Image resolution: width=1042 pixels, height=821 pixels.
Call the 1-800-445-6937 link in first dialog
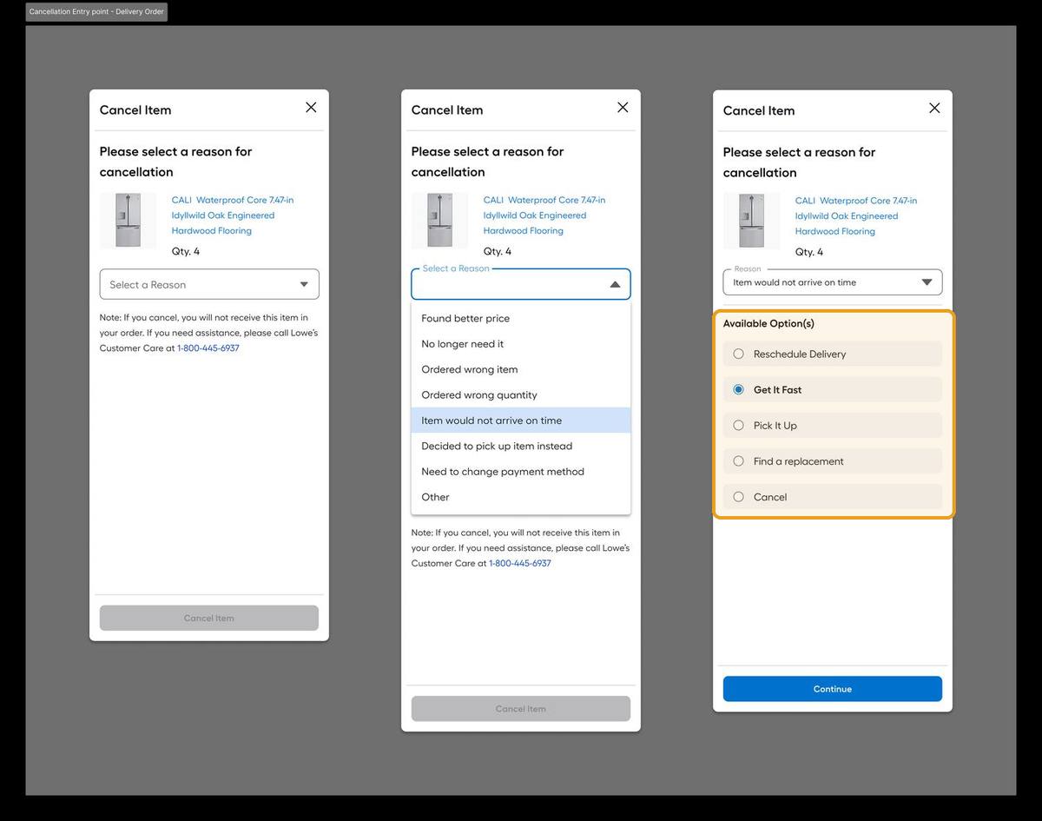pos(208,348)
